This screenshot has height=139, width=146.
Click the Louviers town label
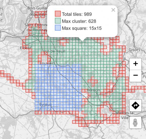pyautogui.click(x=48, y=63)
